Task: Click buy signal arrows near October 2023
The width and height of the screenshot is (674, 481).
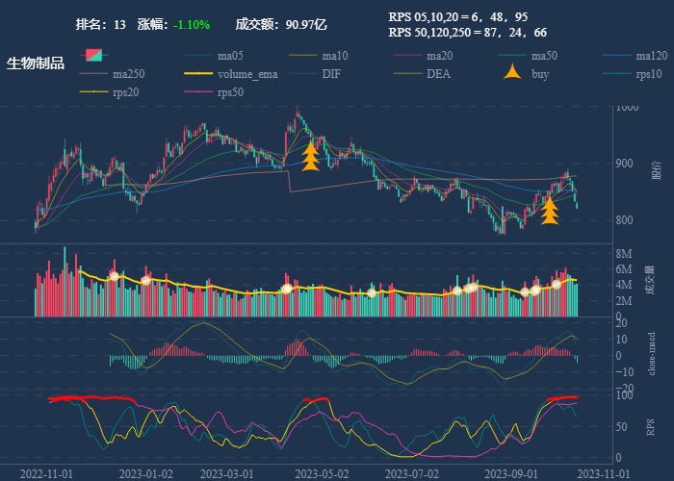Action: tap(550, 210)
